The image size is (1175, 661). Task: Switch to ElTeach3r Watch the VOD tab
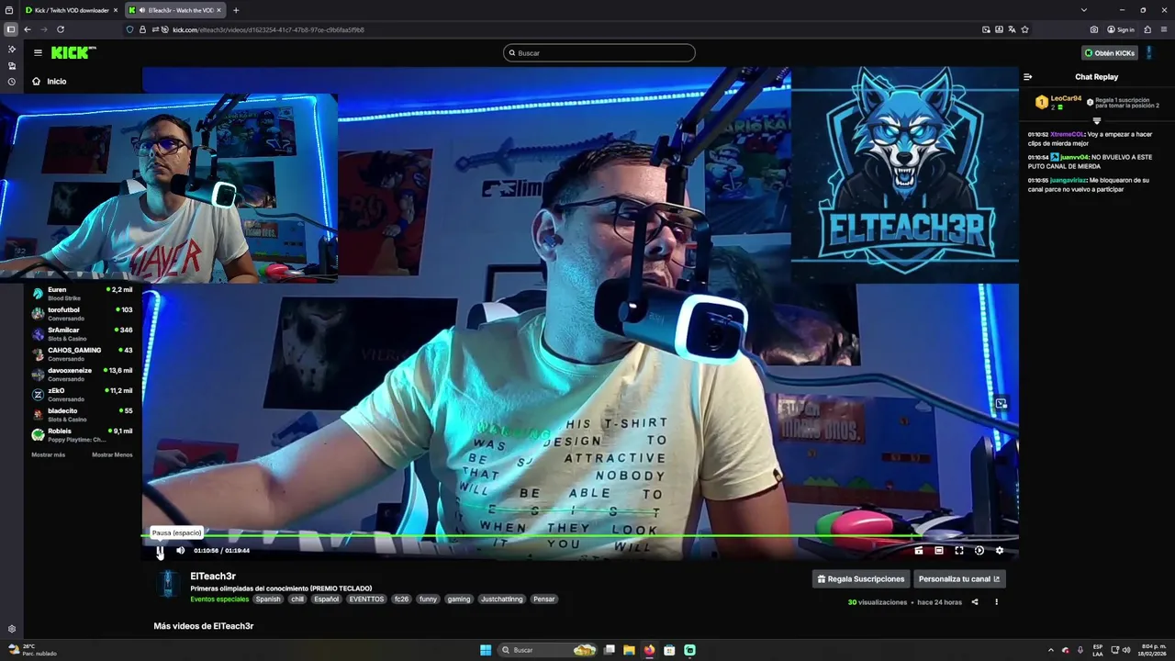coord(174,10)
